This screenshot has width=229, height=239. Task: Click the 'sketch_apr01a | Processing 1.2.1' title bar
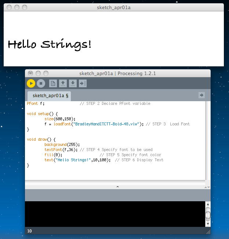pyautogui.click(x=118, y=73)
